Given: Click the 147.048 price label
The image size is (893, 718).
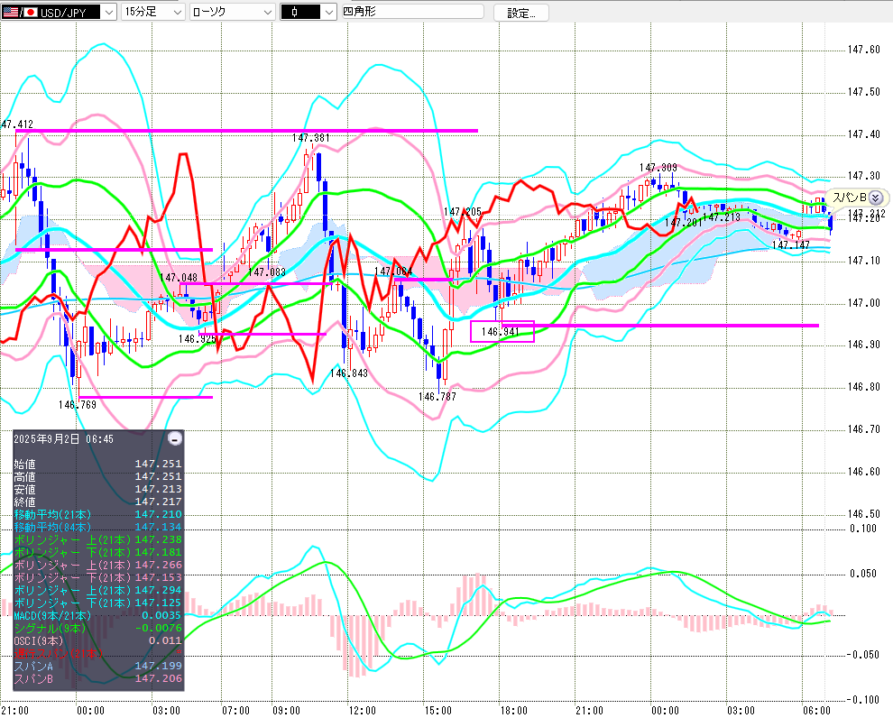Looking at the screenshot, I should click(179, 278).
